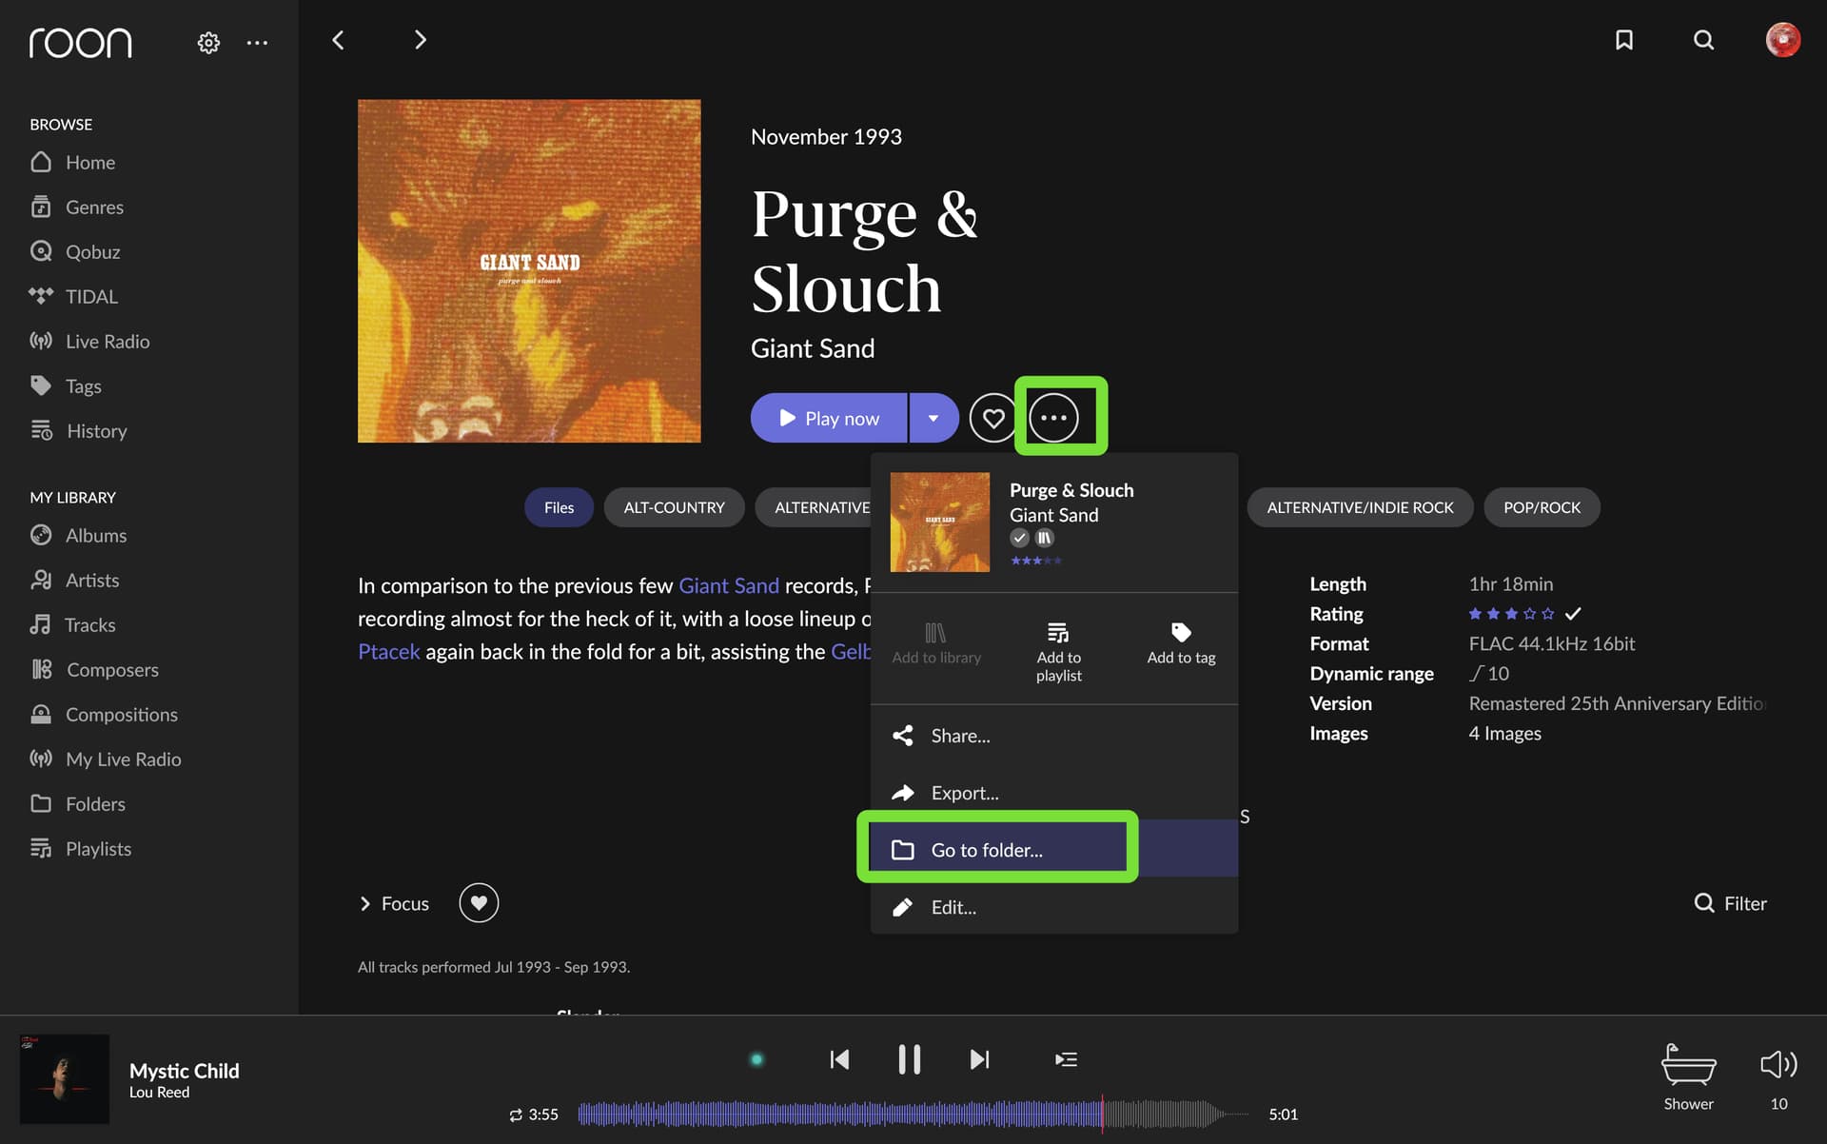Open the playback queue icon
Screen dimensions: 1827x1144
[1066, 1059]
